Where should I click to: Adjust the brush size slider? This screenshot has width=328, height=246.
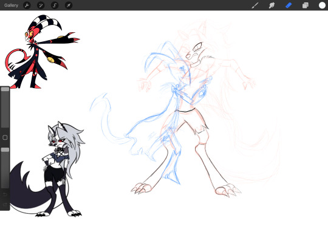click(x=5, y=108)
